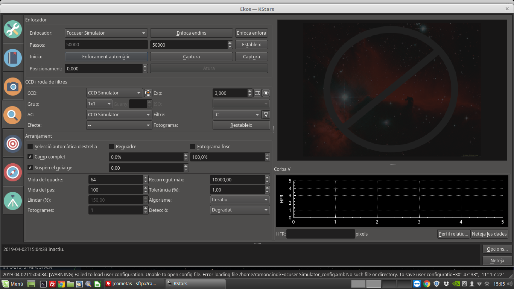This screenshot has width=514, height=289.
Task: Click the focus preview image of nebula
Action: [392, 90]
